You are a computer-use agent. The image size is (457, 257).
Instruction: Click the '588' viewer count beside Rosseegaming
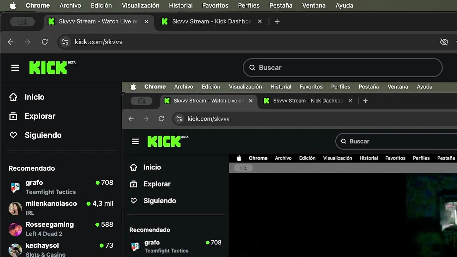tap(107, 225)
